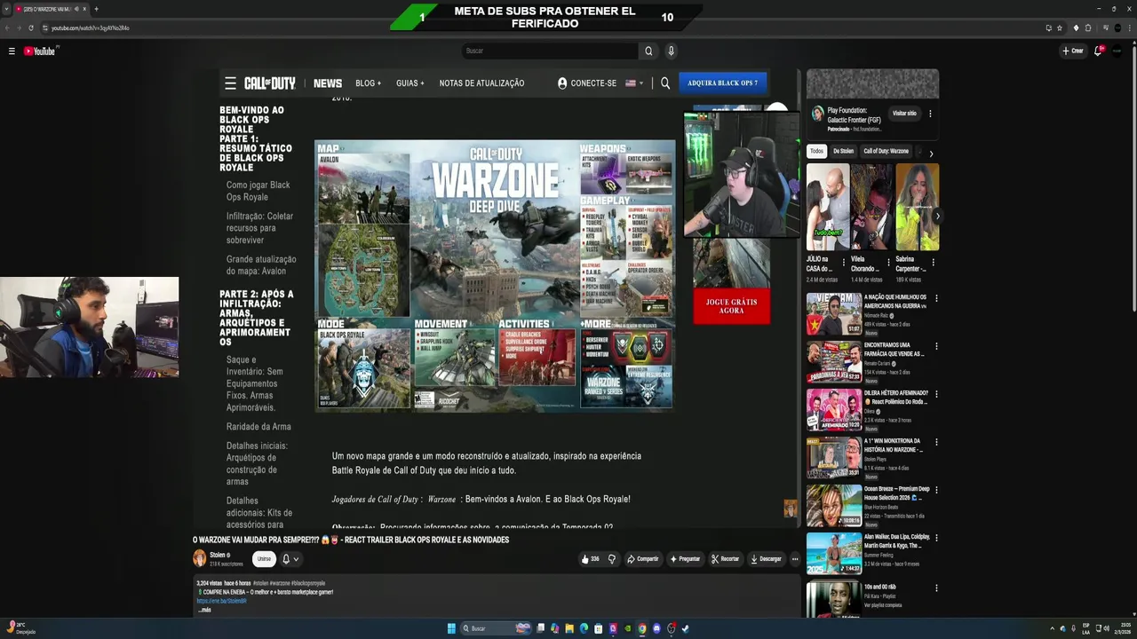Open the YouTube hamburger guide menu

tap(12, 51)
